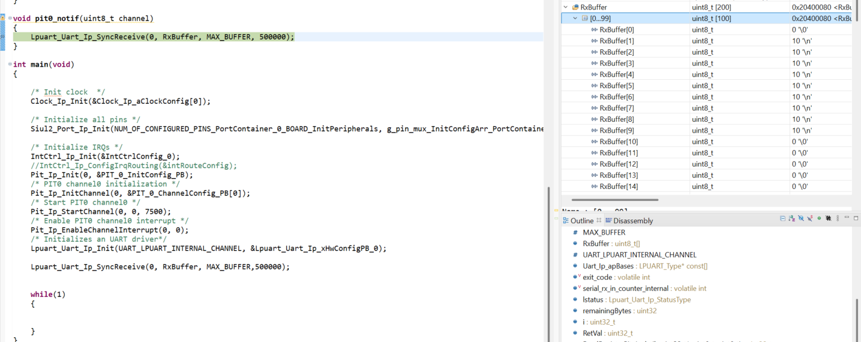
Task: Click the marker icon beside void pit0_notif
Action: click(x=3, y=19)
